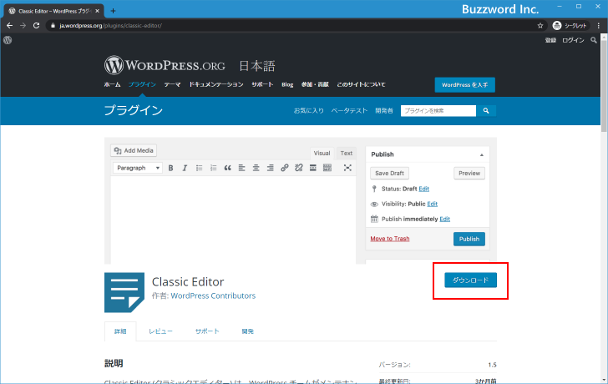This screenshot has height=384, width=608.
Task: Select テーマ in the top navigation
Action: point(172,85)
